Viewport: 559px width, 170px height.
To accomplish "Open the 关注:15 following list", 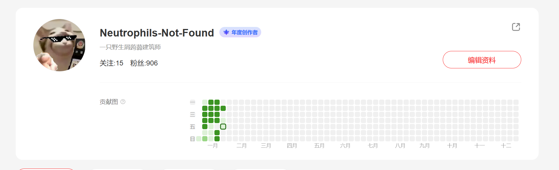I will click(x=111, y=63).
